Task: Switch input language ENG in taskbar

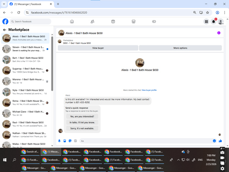Action: pyautogui.click(x=200, y=160)
